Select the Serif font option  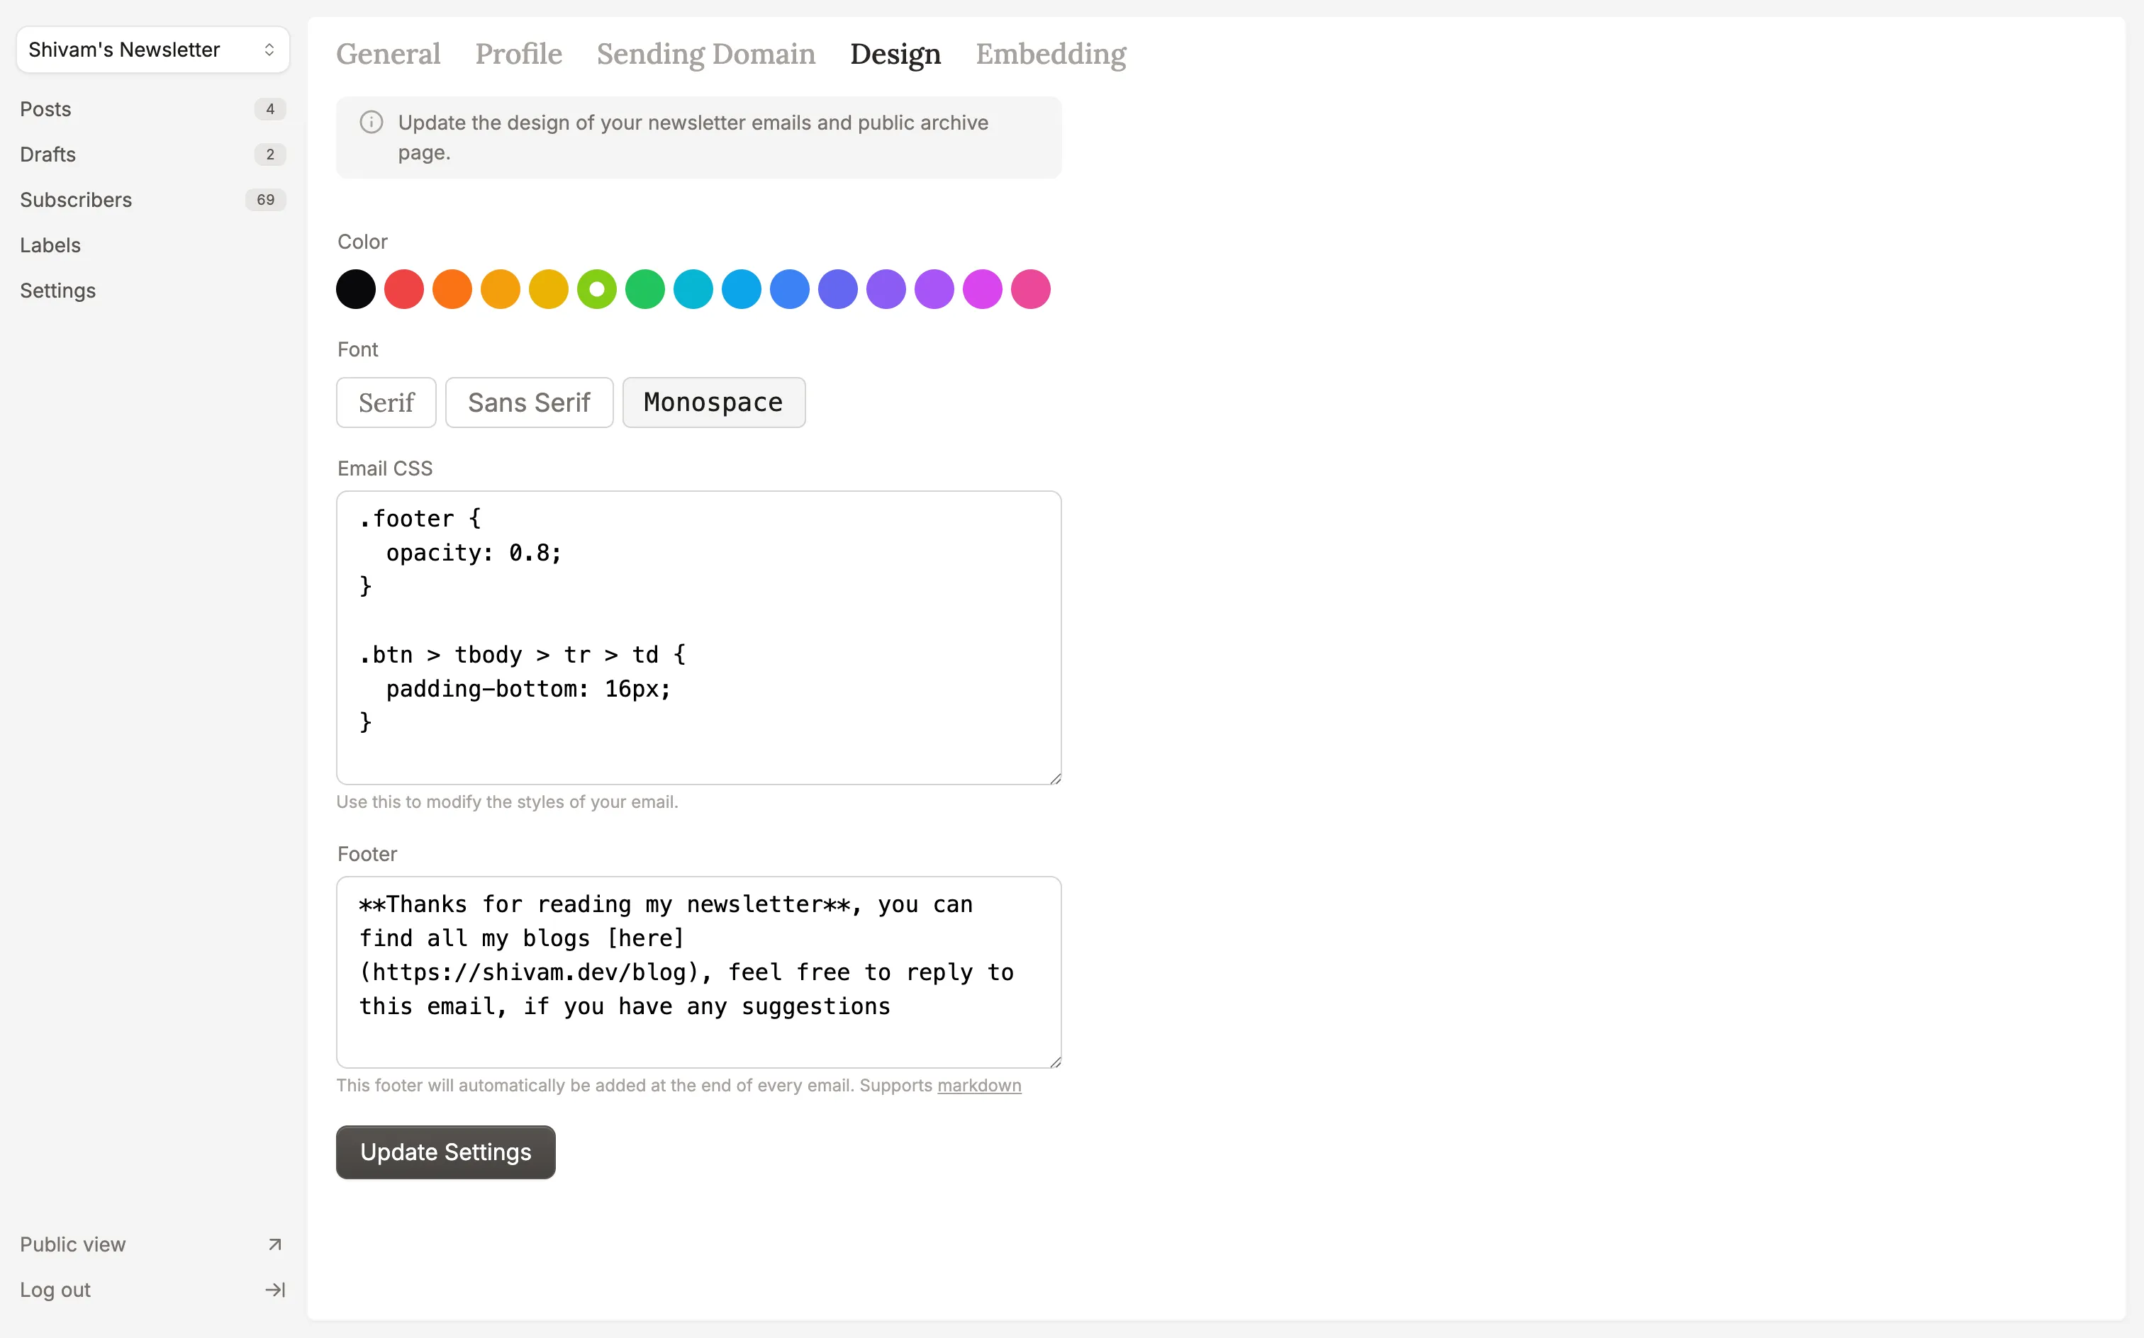click(x=385, y=403)
